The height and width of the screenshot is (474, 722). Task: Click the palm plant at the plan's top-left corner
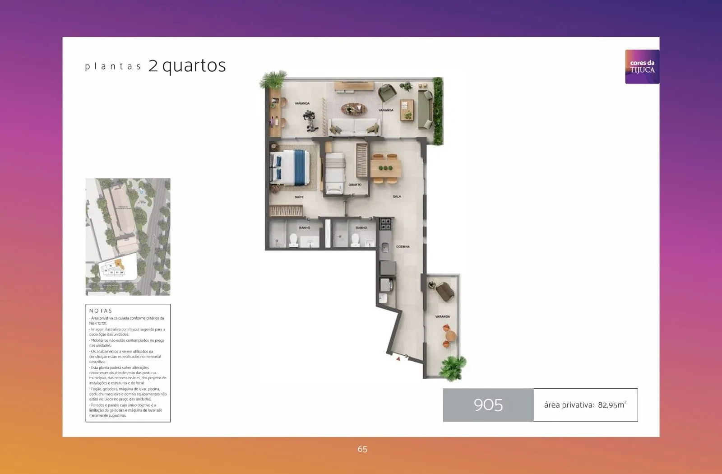[273, 80]
